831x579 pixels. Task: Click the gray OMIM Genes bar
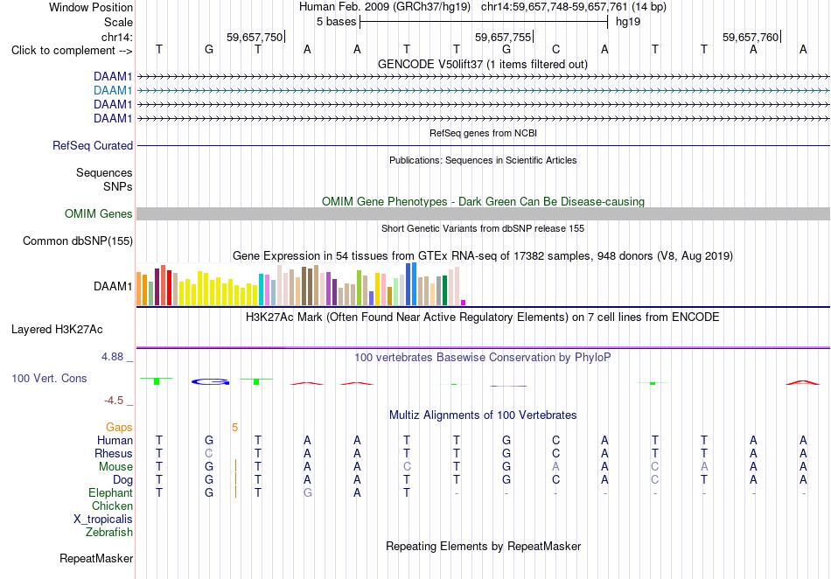click(483, 214)
